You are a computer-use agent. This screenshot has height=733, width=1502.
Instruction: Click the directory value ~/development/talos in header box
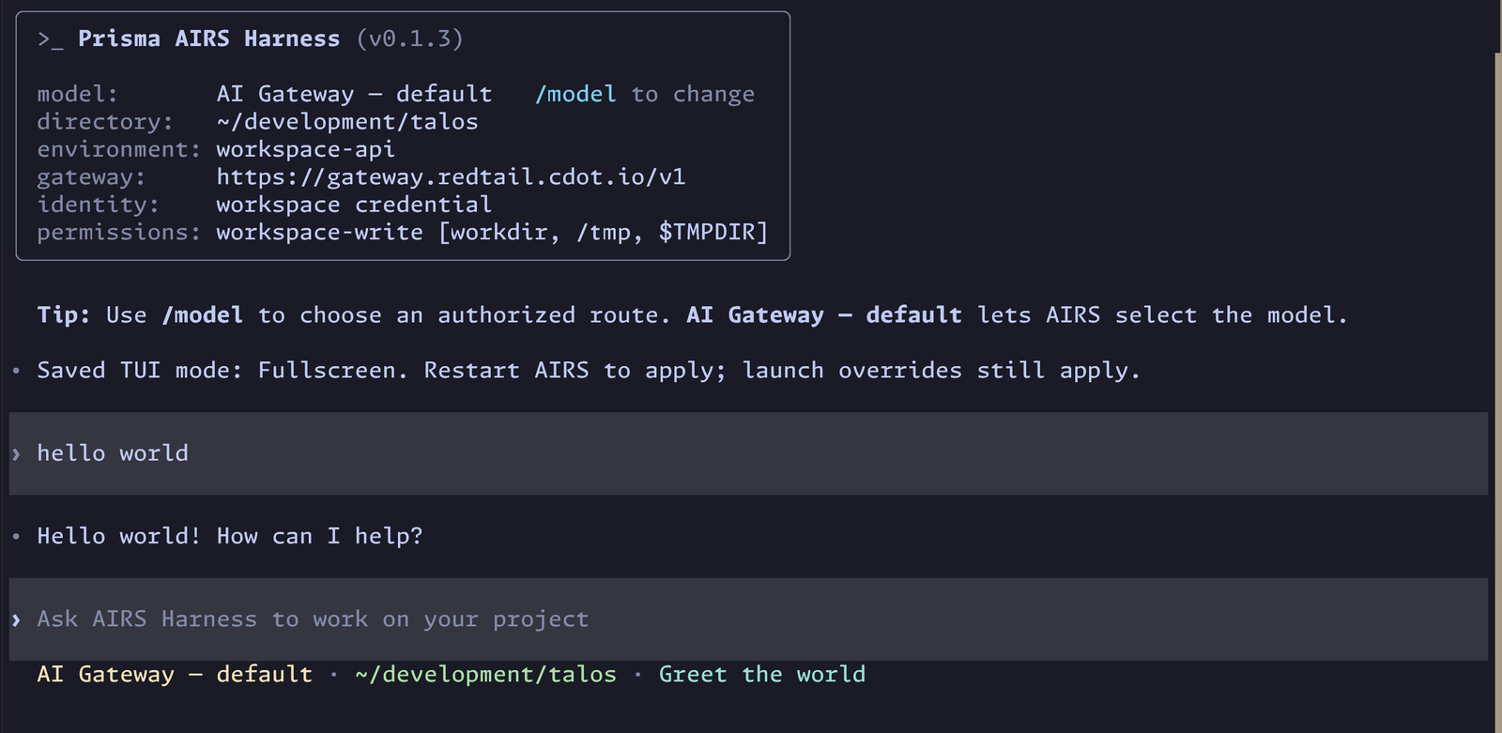(x=347, y=122)
